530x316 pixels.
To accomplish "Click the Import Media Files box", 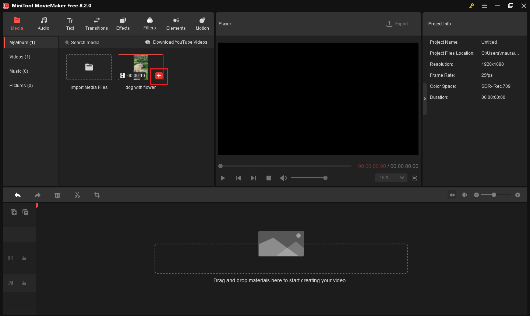I will pyautogui.click(x=89, y=67).
